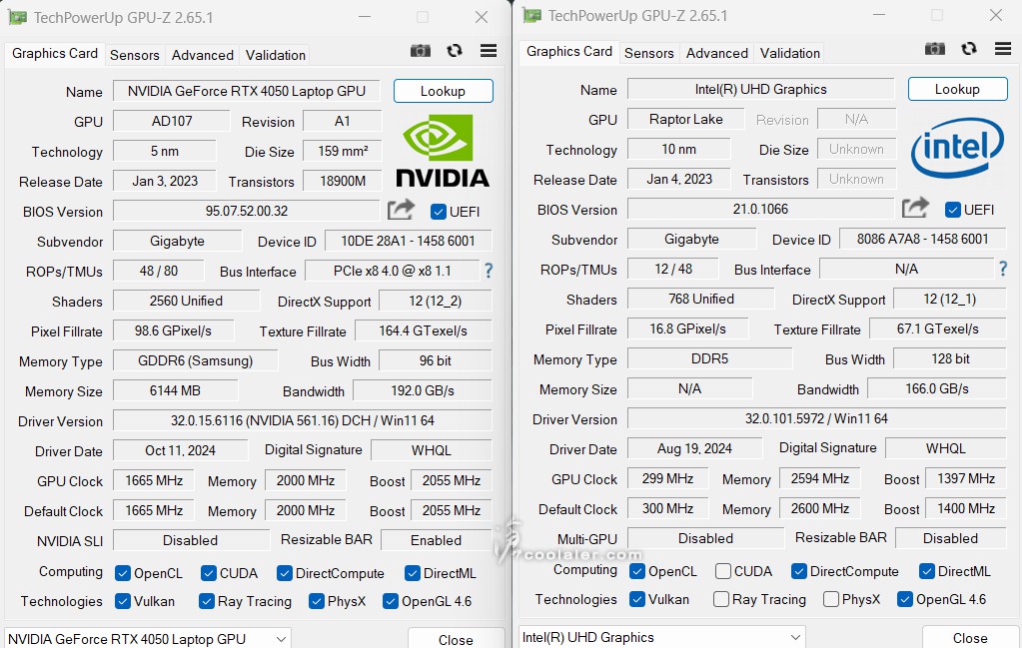Click Close button in Intel window
Image resolution: width=1022 pixels, height=648 pixels.
[x=970, y=638]
